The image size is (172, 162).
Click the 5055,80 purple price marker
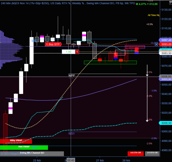coord(165,79)
